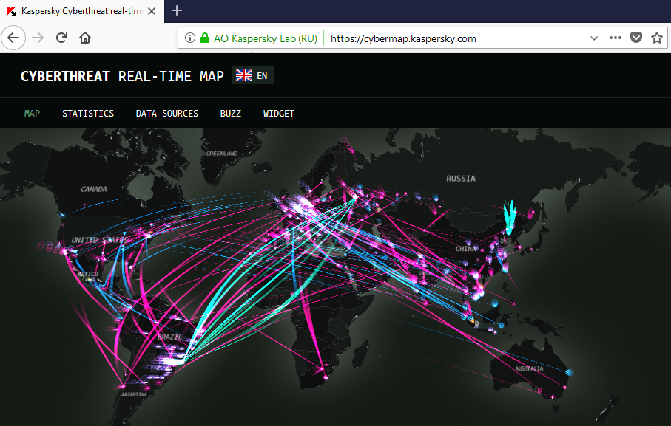Go to DATA SOURCES page

tap(166, 114)
